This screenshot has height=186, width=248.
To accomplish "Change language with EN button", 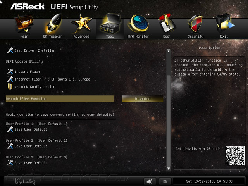I will coord(165,181).
